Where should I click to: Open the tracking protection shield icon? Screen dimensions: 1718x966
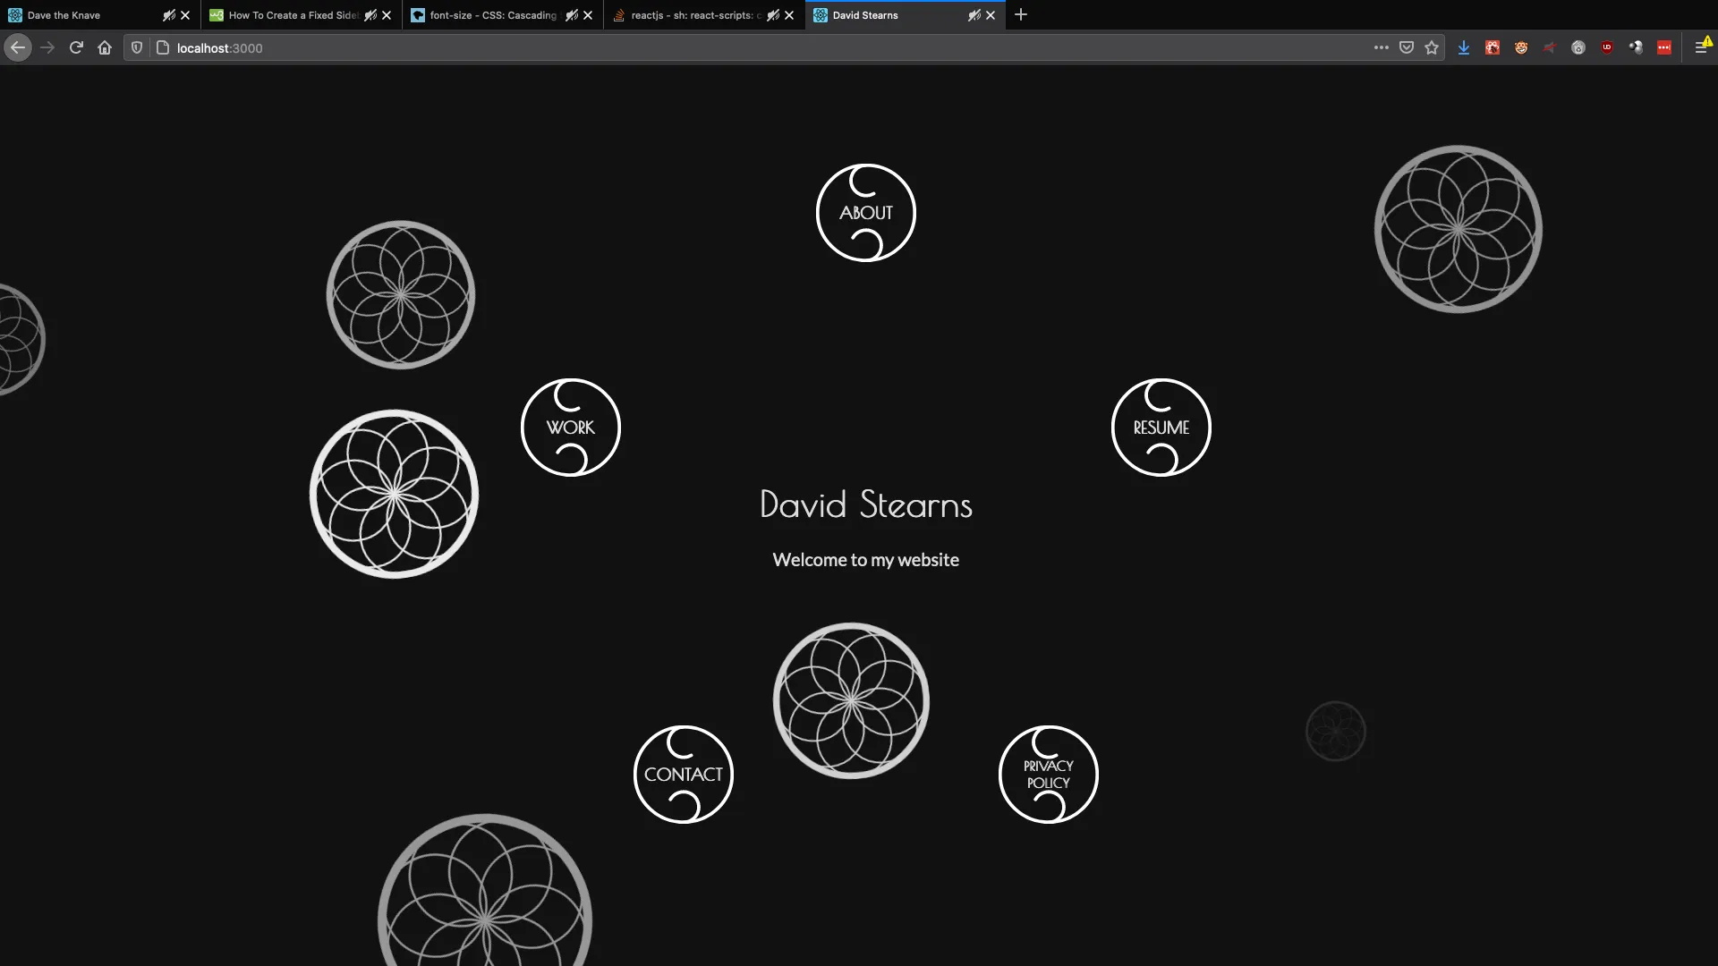[136, 47]
